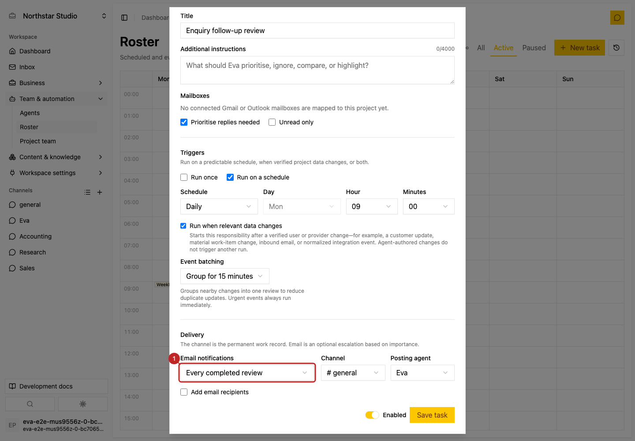The width and height of the screenshot is (635, 441).
Task: Select Roster in the sidebar
Action: 56,127
